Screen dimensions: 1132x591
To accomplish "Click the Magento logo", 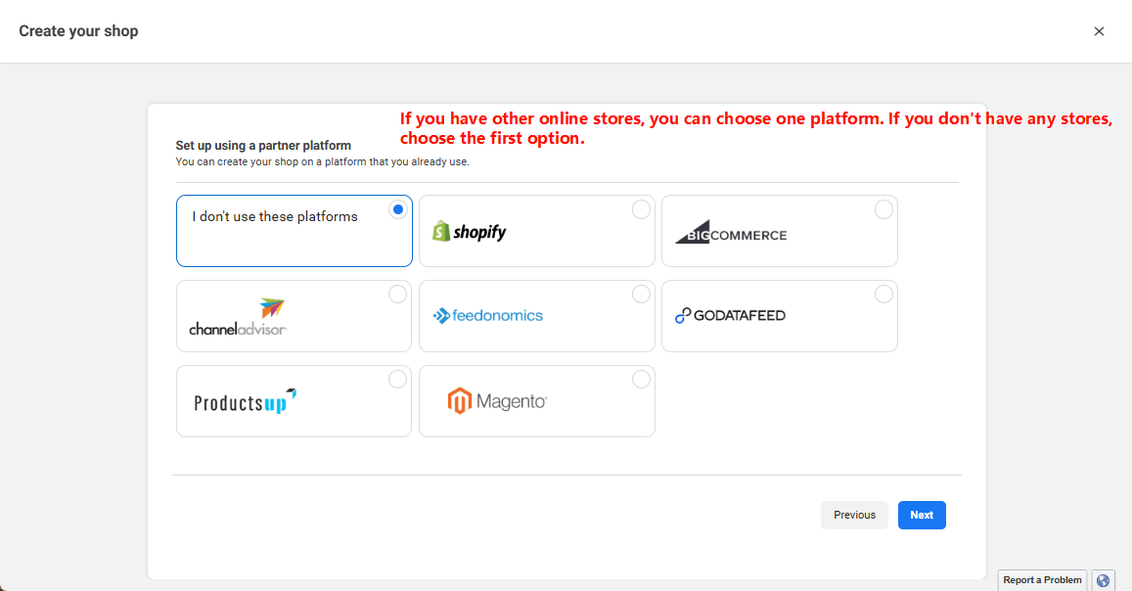I will pyautogui.click(x=497, y=401).
